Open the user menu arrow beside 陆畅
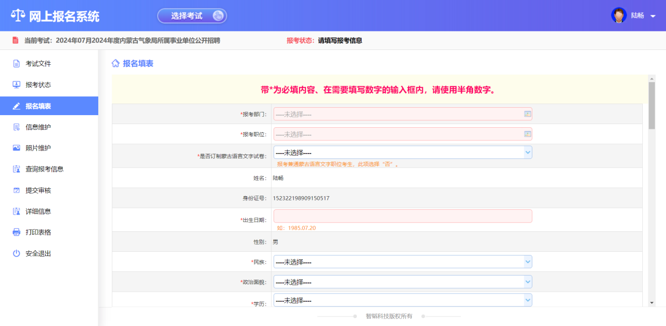 coord(653,16)
